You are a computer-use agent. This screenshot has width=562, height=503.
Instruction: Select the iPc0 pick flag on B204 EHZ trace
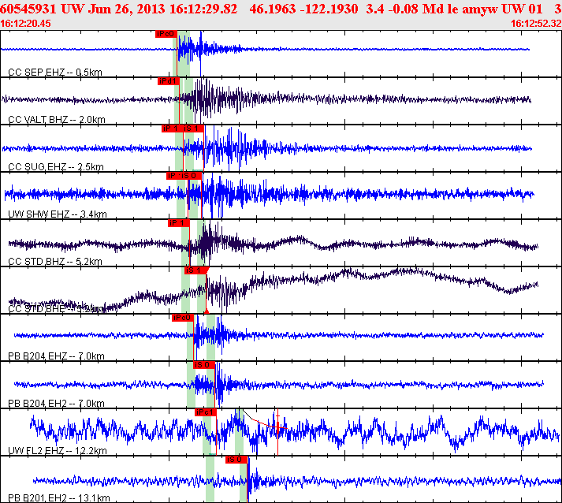(183, 318)
